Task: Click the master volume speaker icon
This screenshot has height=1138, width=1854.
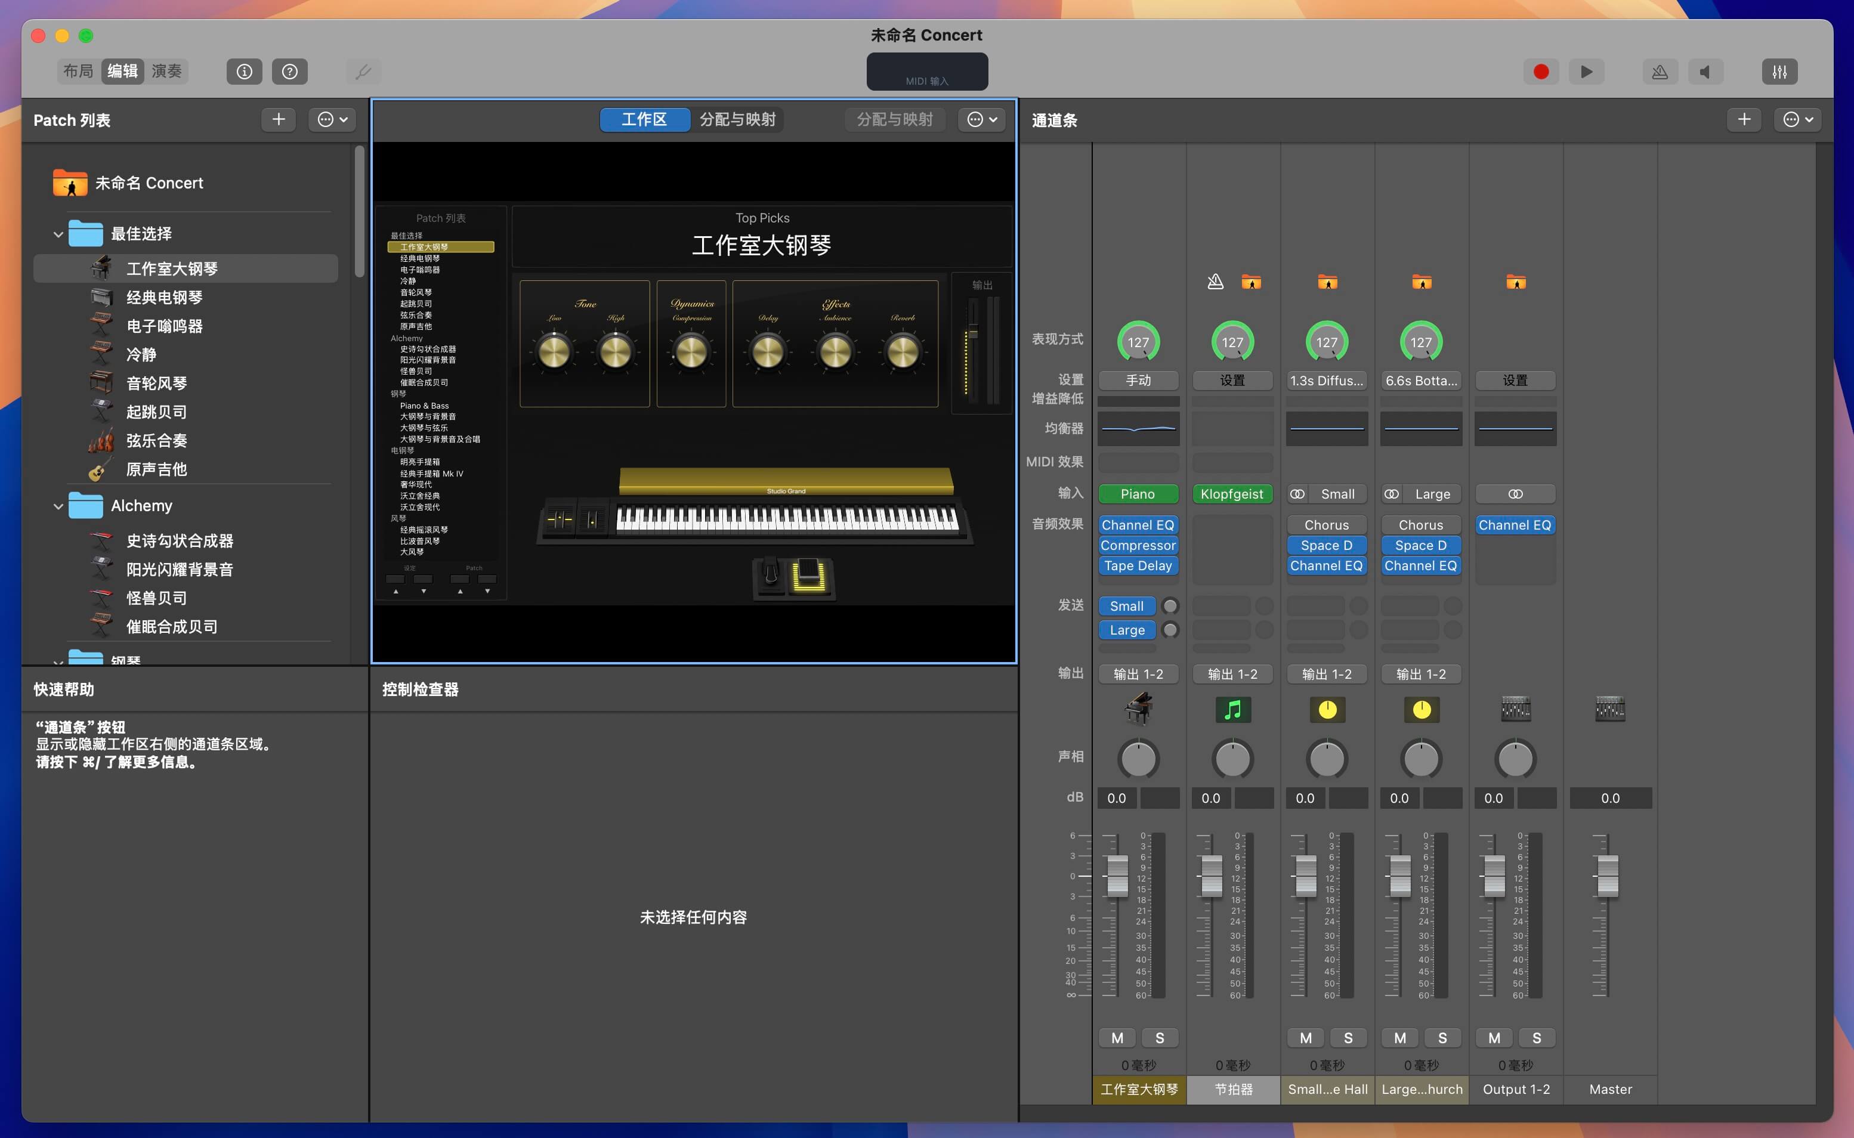Action: coord(1707,72)
